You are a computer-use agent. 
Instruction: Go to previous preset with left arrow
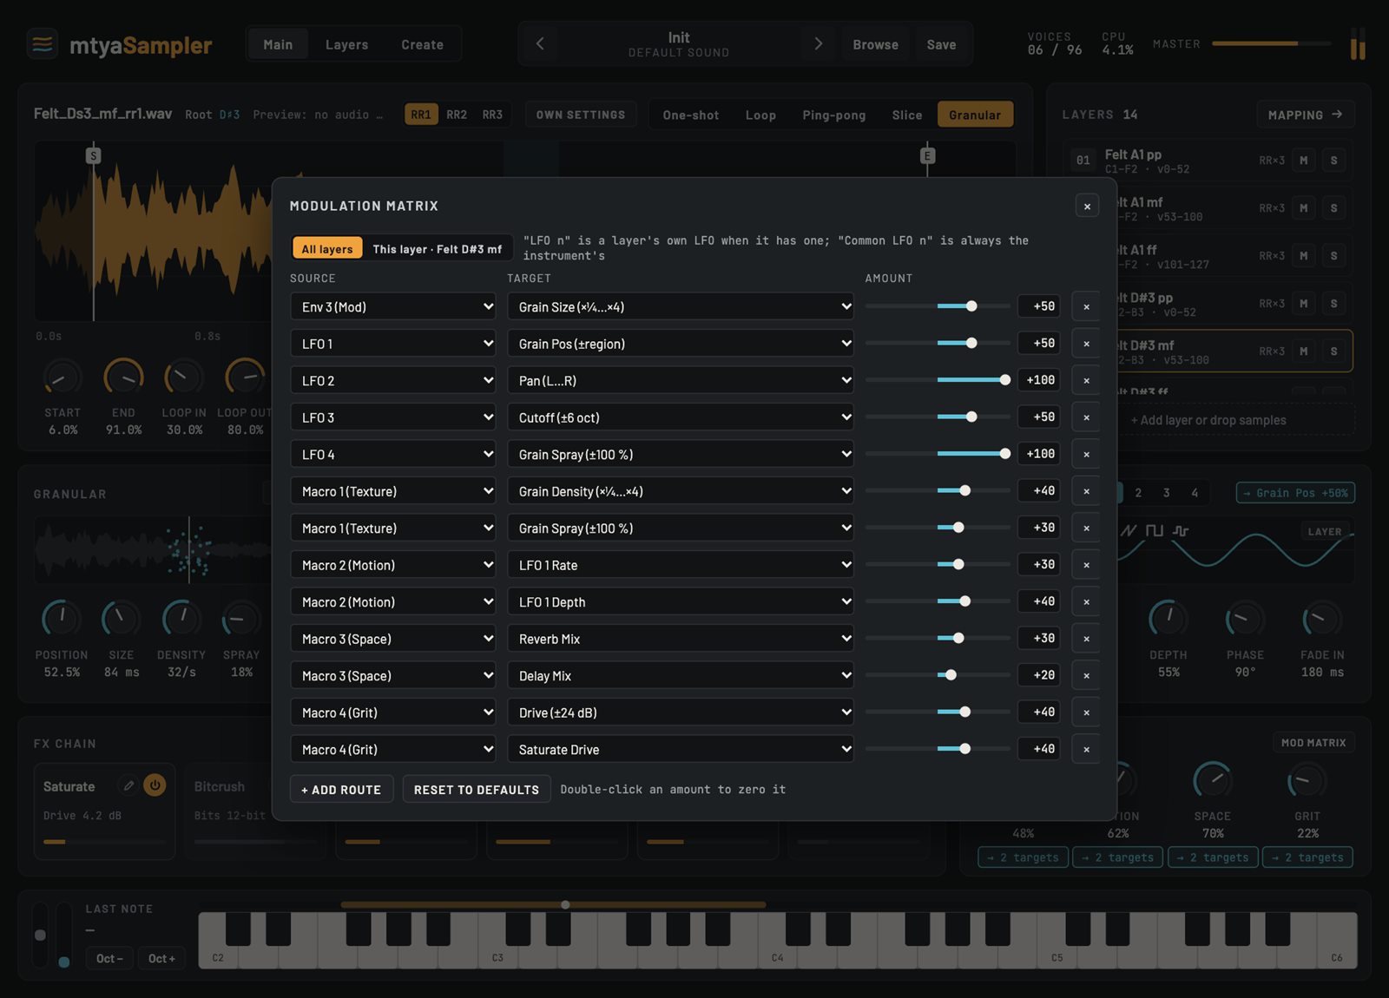point(540,43)
